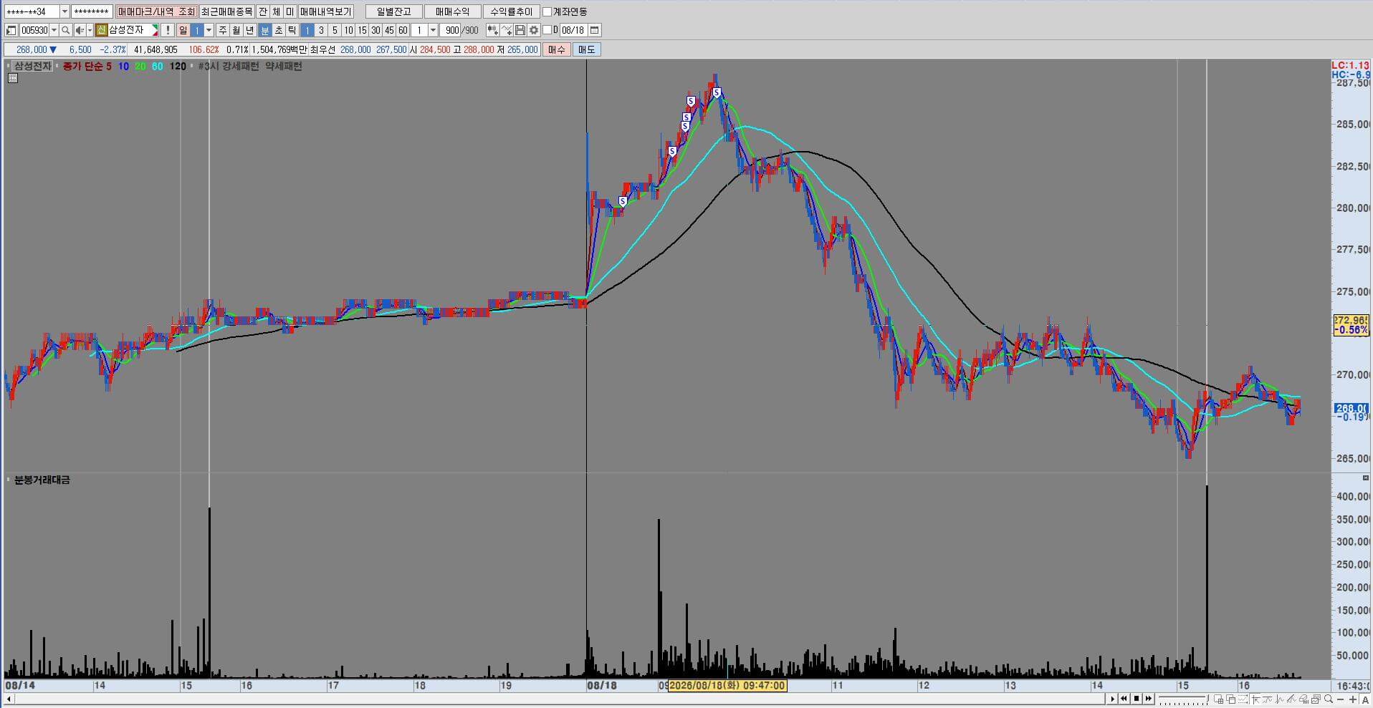Screen dimensions: 1373x708
Task: Open the 최근매매종목 tab
Action: tap(226, 11)
